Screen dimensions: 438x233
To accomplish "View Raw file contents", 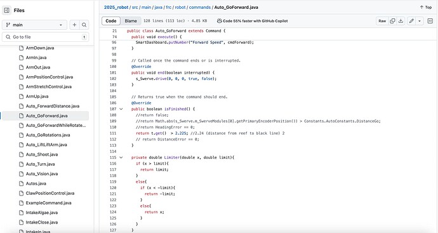I will tap(382, 21).
